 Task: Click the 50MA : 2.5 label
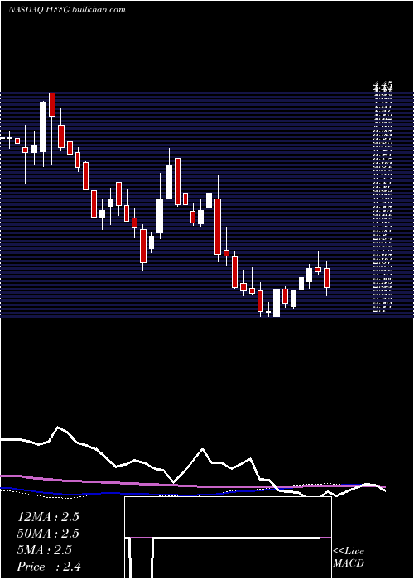[x=48, y=534]
